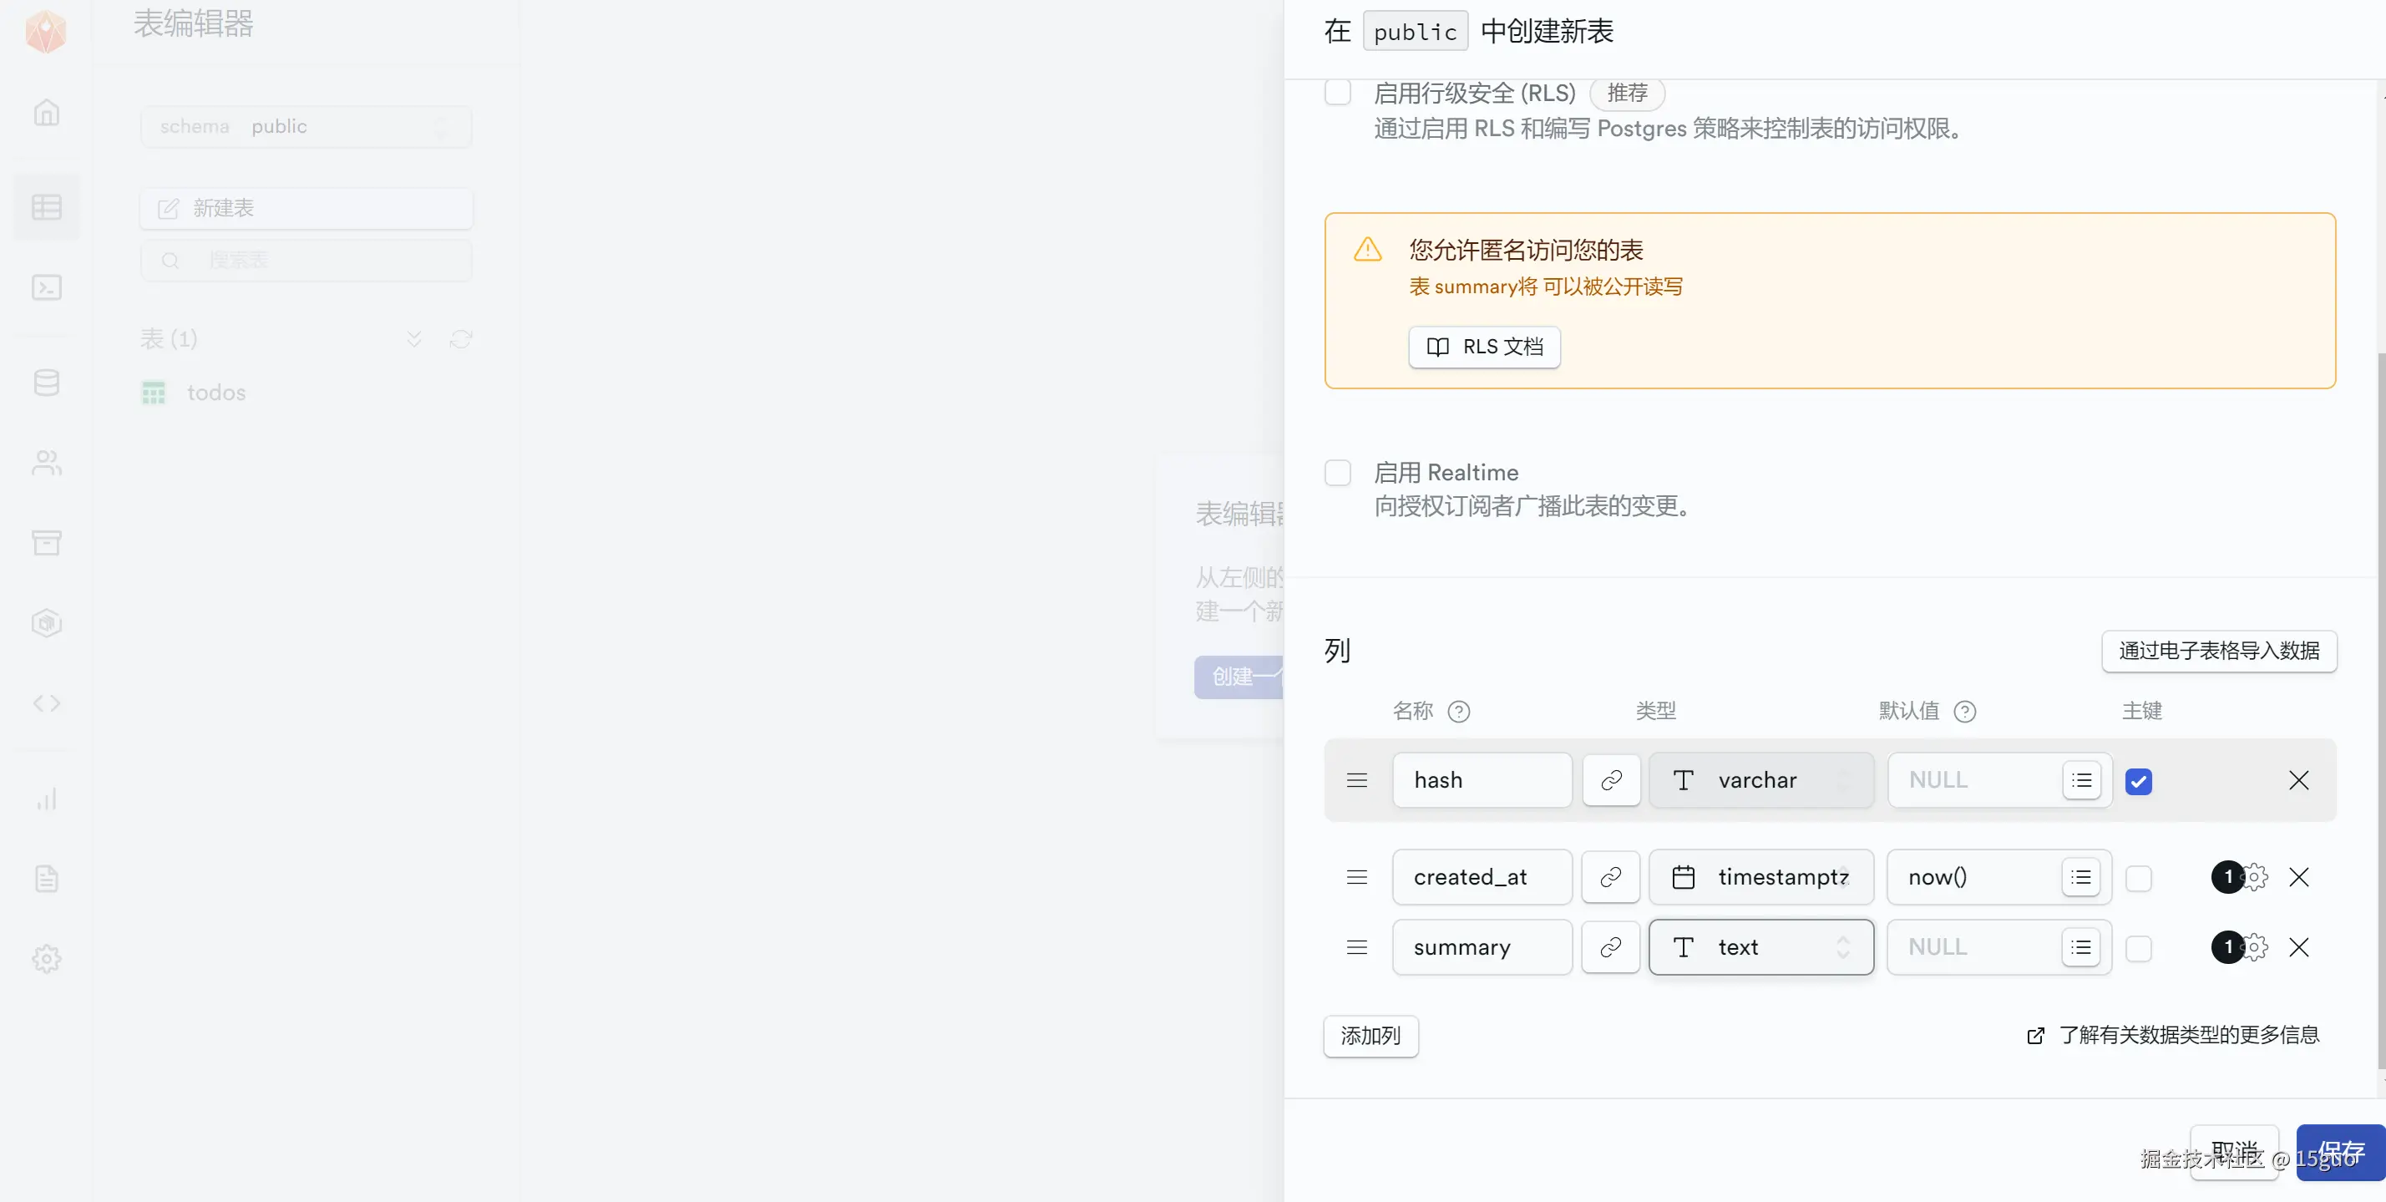Open the text type dropdown for summary

coord(1760,947)
